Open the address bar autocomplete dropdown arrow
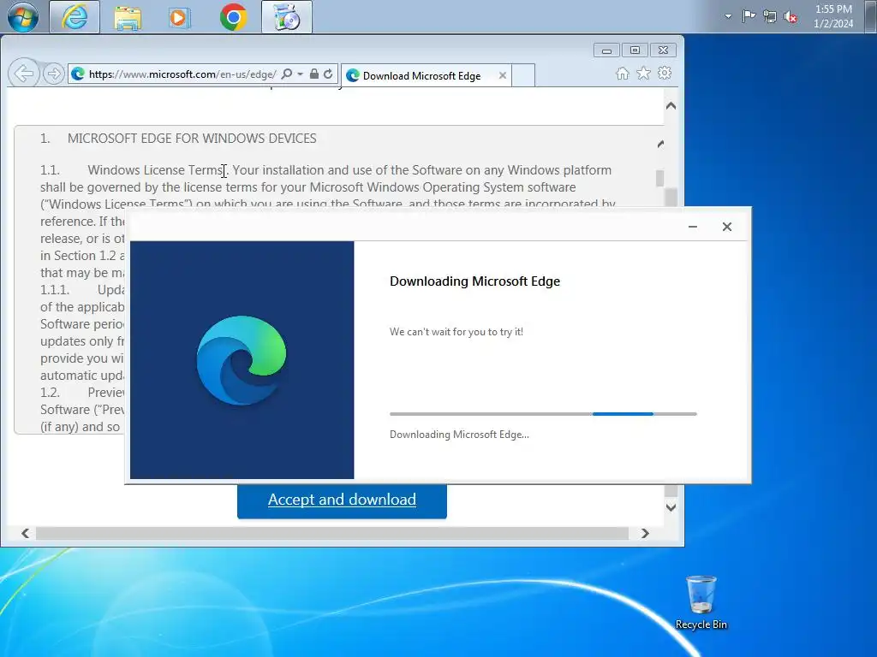Screen dimensions: 877x657 point(301,74)
